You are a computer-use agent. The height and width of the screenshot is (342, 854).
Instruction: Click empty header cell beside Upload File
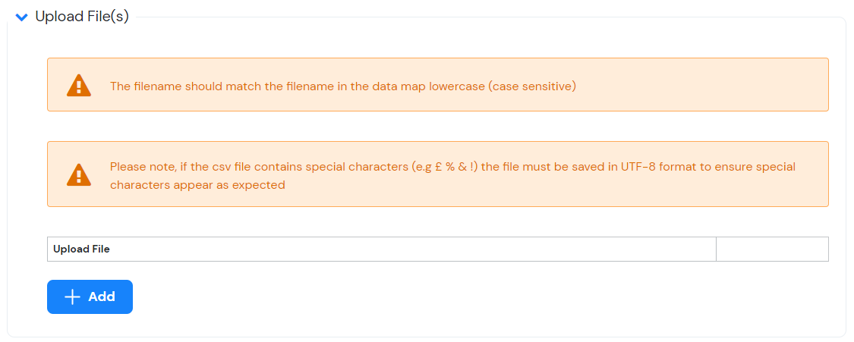coord(771,249)
